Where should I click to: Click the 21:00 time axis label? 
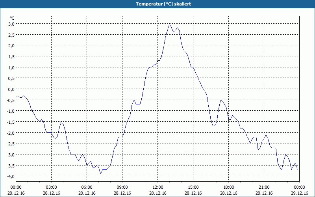coord(264,188)
